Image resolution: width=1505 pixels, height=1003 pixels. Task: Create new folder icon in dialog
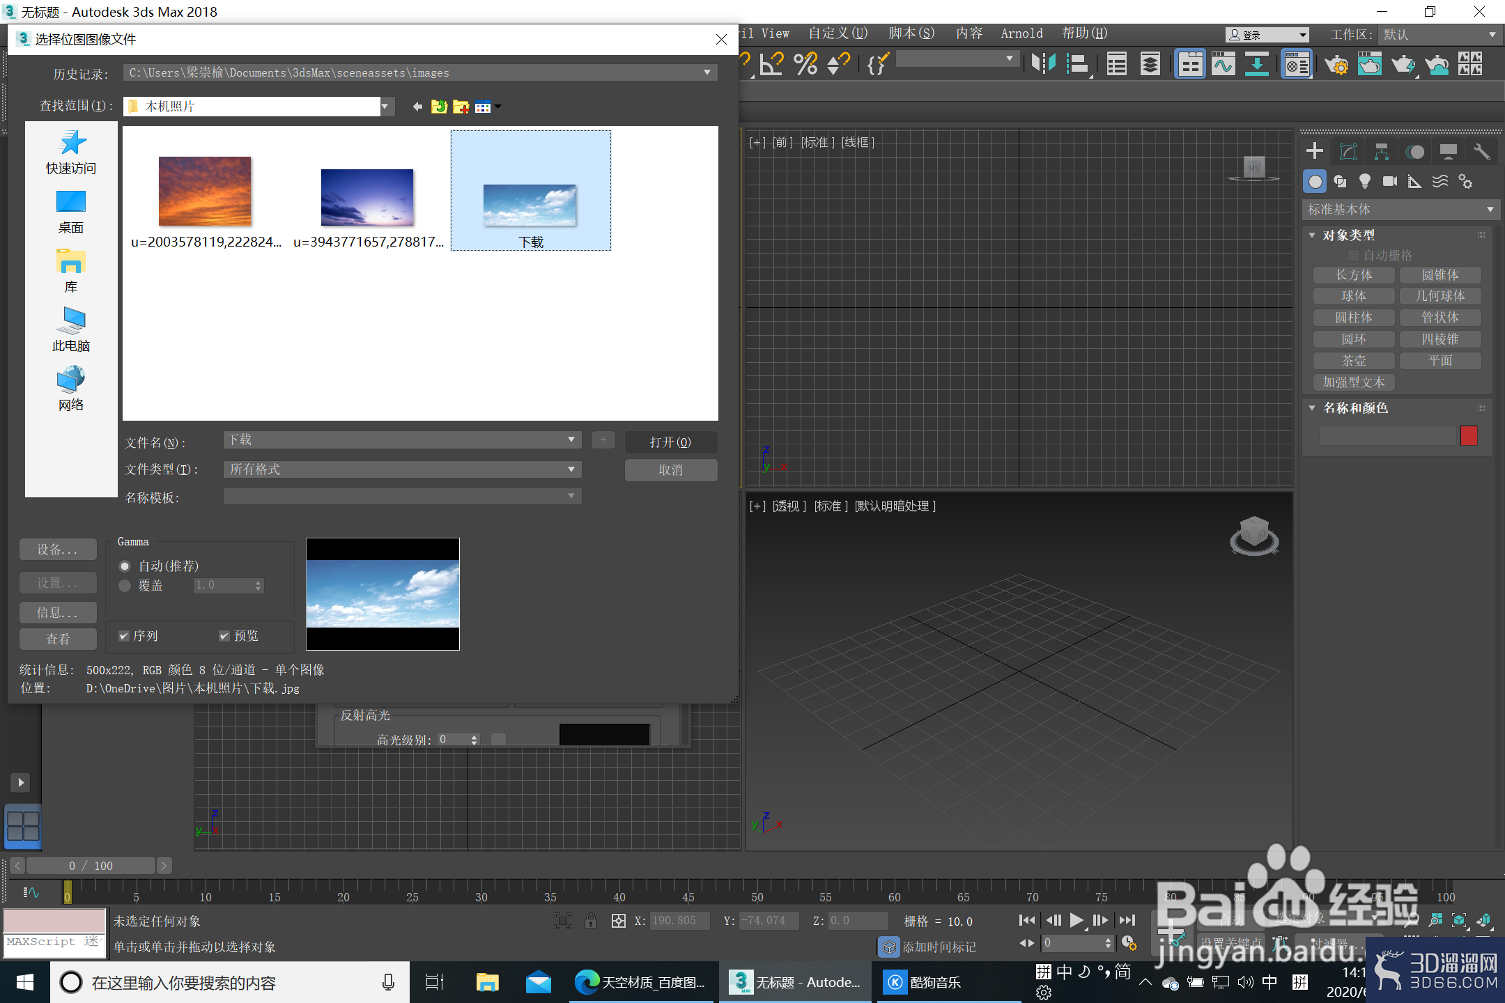[461, 107]
